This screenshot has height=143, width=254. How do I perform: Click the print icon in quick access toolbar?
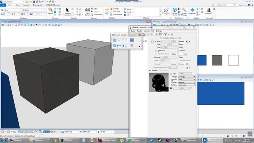pyautogui.click(x=53, y=2)
